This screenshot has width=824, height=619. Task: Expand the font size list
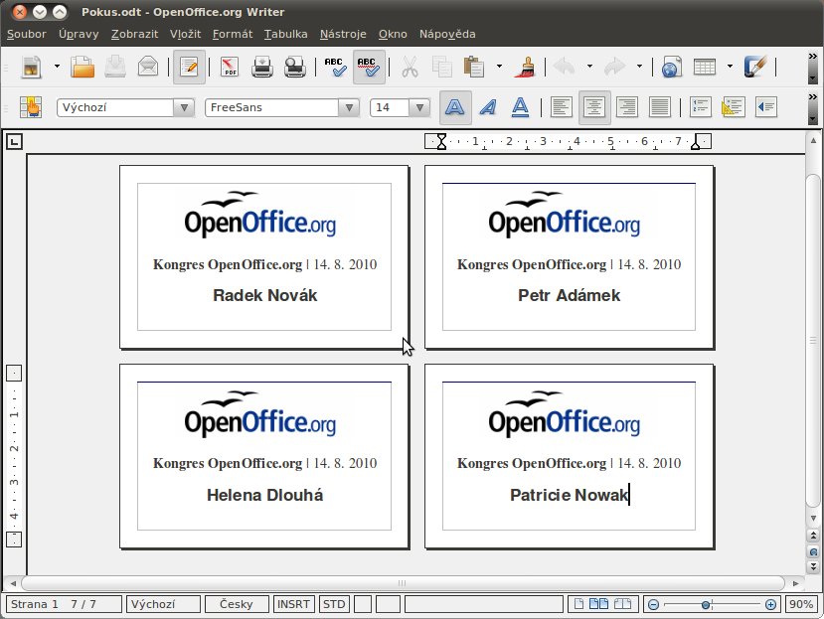click(x=419, y=107)
